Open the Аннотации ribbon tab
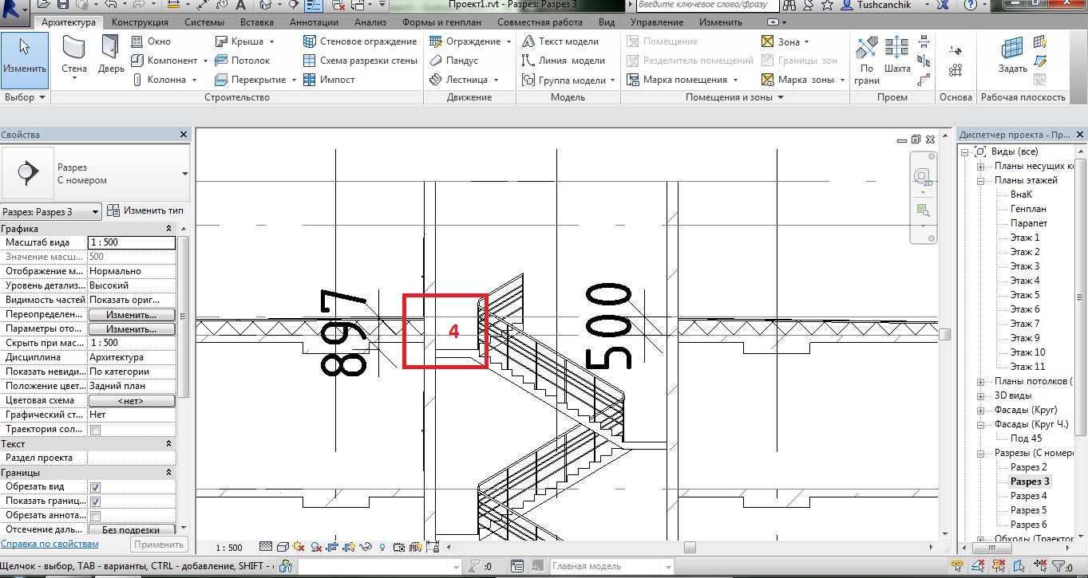 tap(315, 22)
